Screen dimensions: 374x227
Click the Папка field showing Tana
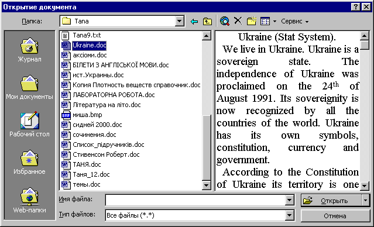click(x=118, y=22)
